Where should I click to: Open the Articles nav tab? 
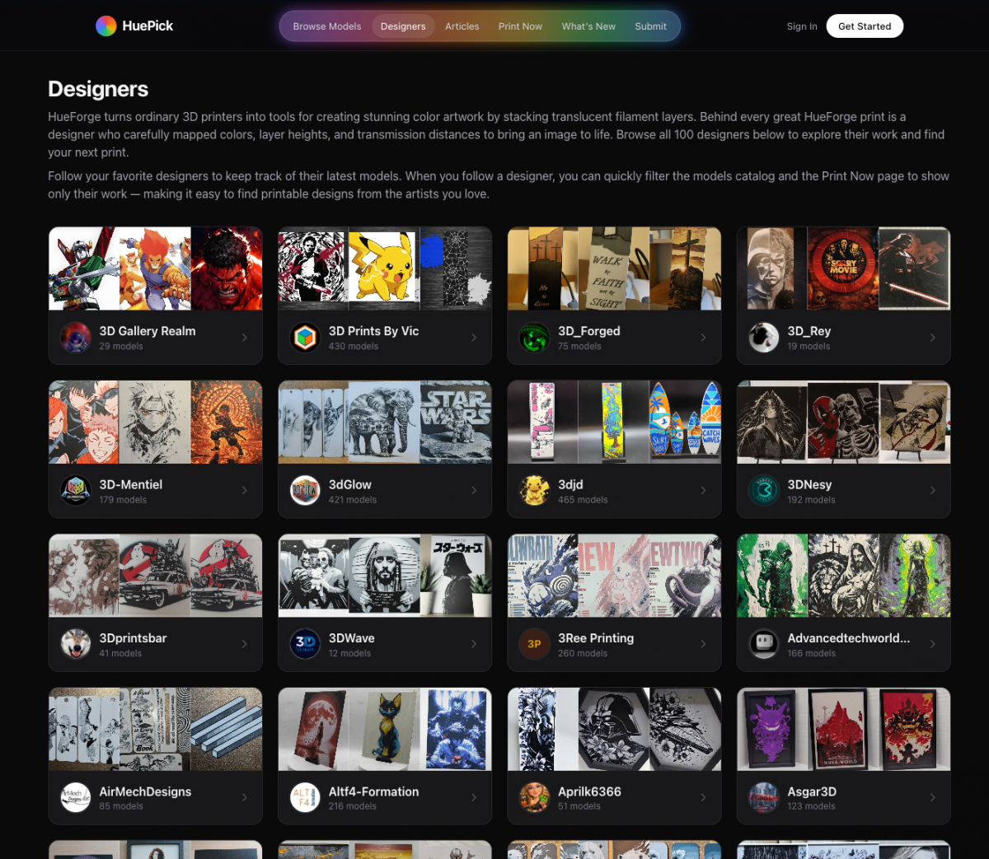(x=462, y=26)
